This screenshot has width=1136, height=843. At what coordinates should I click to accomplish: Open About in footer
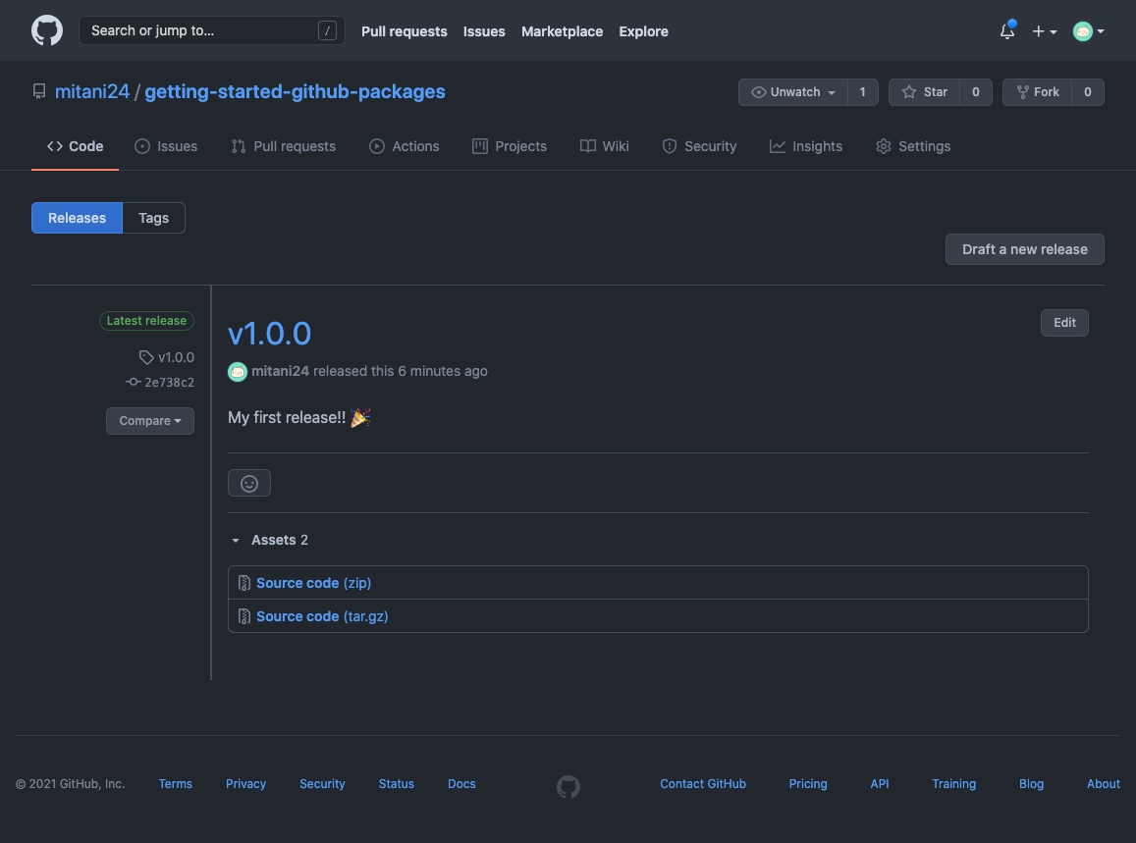coord(1103,783)
